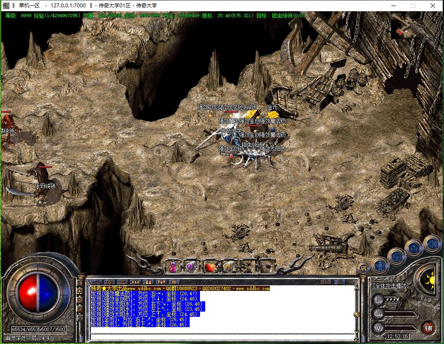The image size is (444, 344).
Task: Open the character status warrior icon
Action: (379, 266)
